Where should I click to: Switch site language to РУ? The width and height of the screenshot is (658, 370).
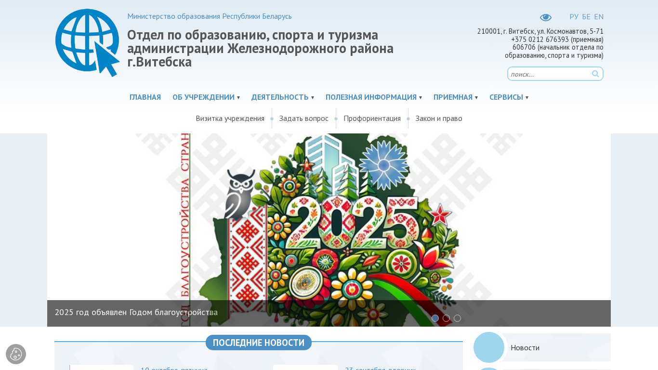[x=574, y=17]
